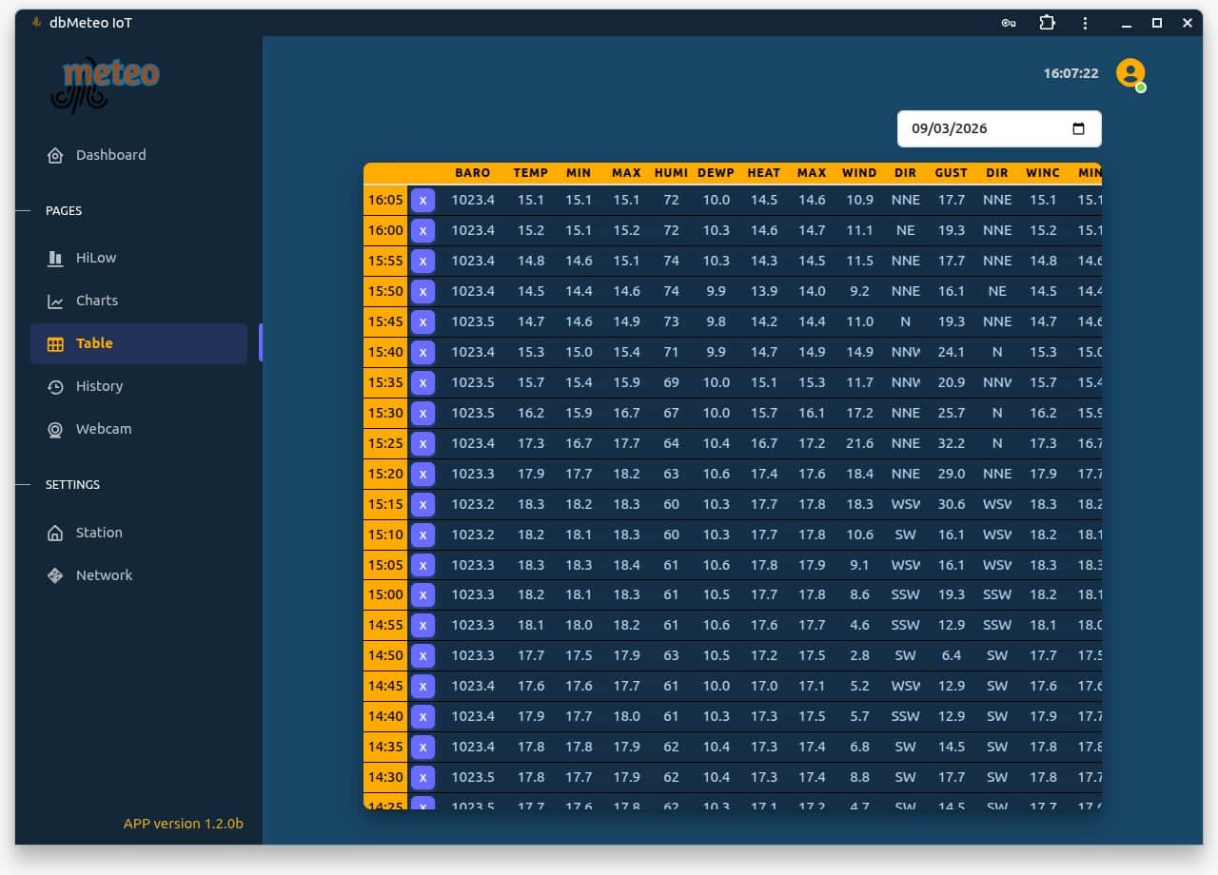Delete the 16:05 row with X button

tap(422, 200)
